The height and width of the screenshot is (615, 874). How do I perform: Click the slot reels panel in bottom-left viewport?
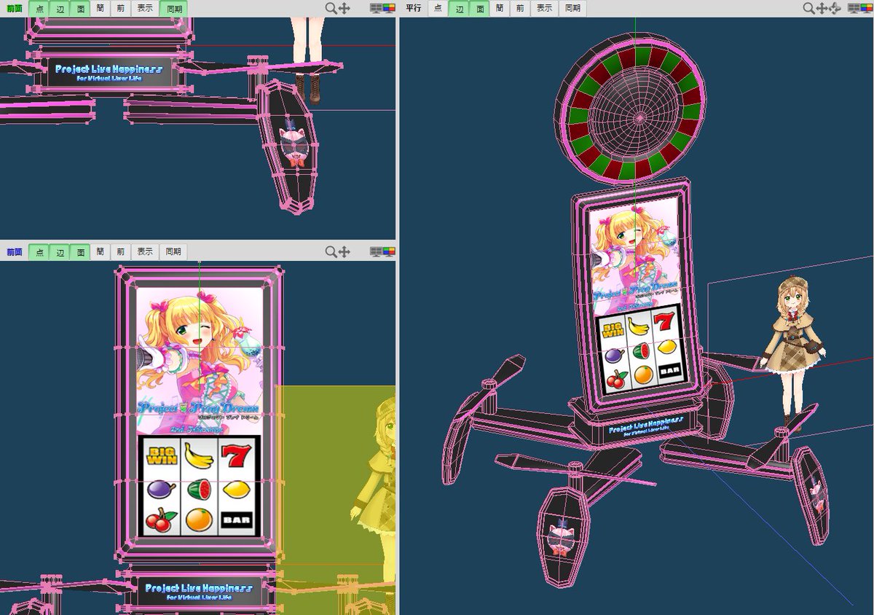tap(198, 486)
